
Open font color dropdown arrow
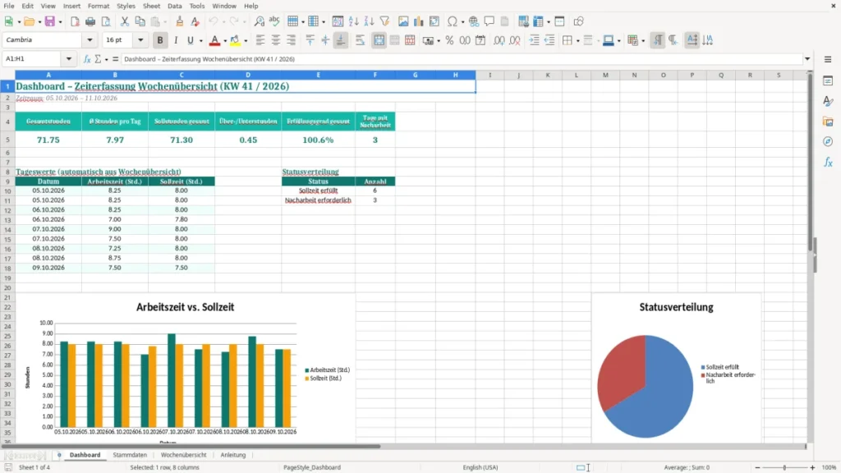click(x=225, y=41)
